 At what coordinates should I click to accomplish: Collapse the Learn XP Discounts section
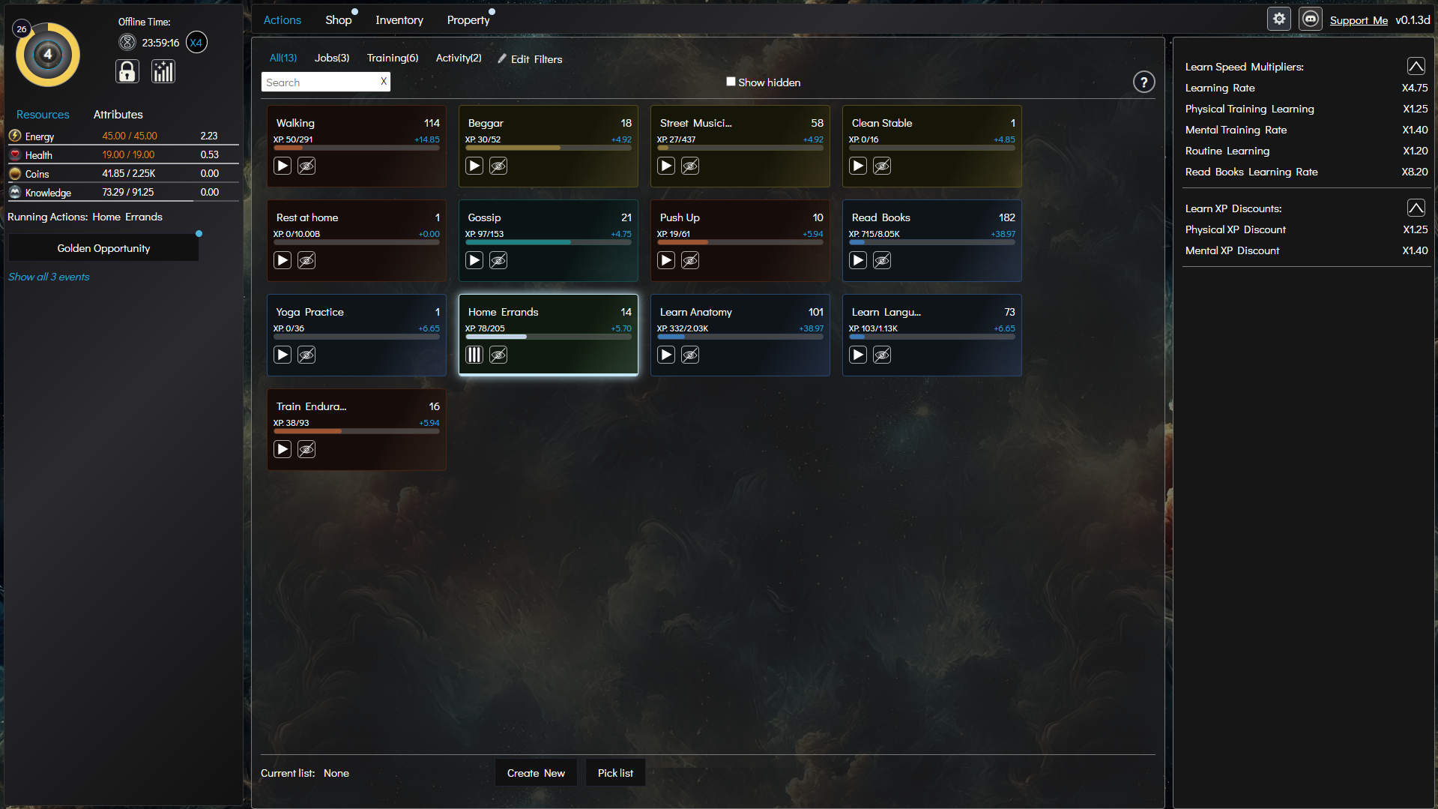tap(1416, 208)
